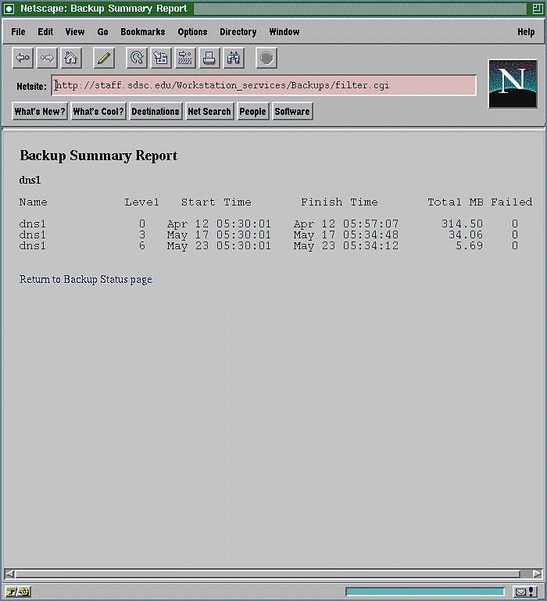Reload the page with Reload icon
The image size is (547, 601).
click(x=137, y=58)
